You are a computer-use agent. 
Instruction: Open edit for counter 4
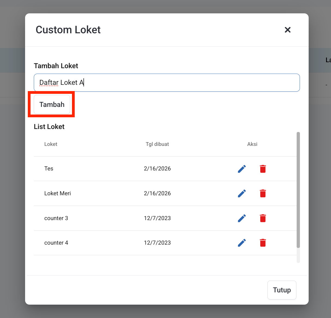pyautogui.click(x=242, y=243)
